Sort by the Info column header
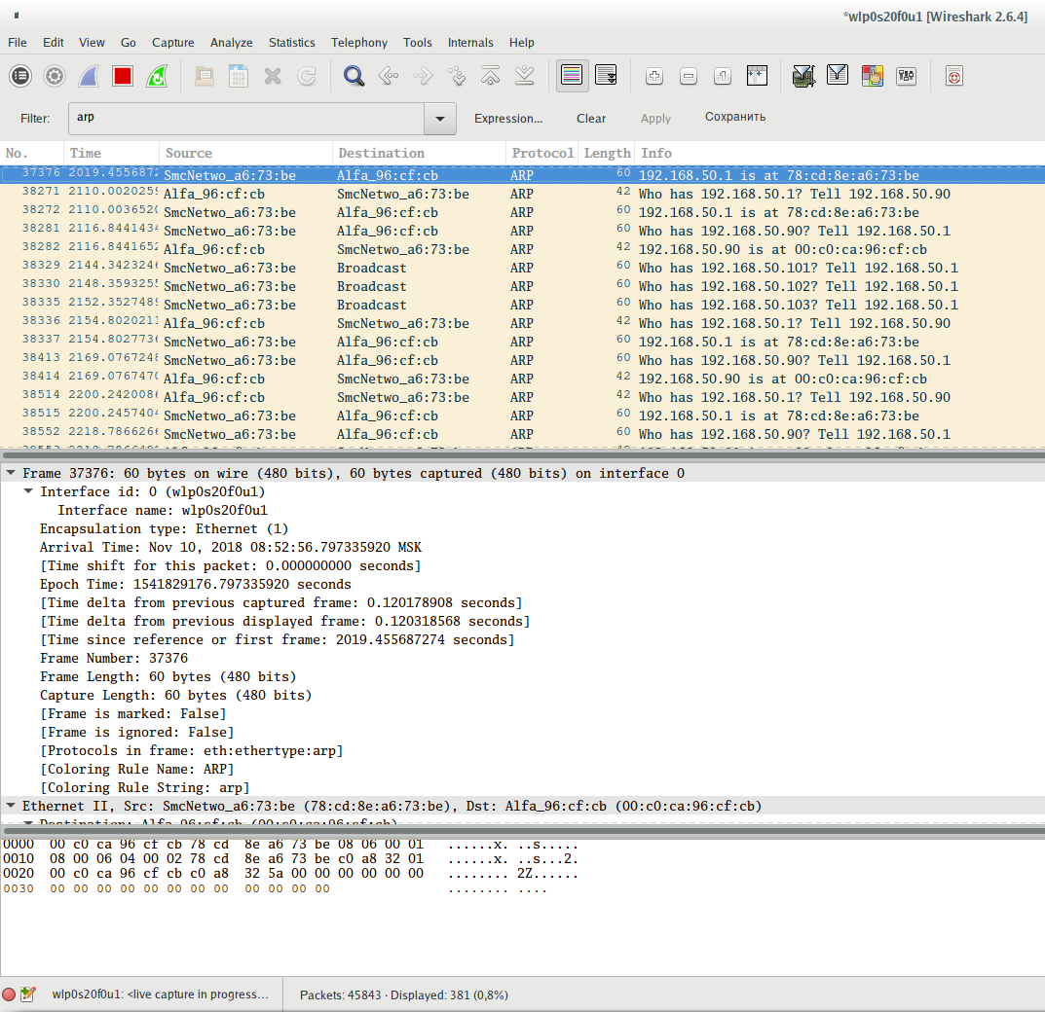1045x1012 pixels. coord(840,153)
